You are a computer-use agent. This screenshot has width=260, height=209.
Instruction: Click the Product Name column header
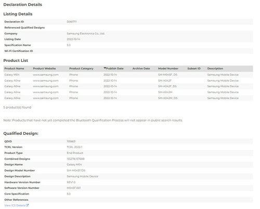[x=14, y=69]
